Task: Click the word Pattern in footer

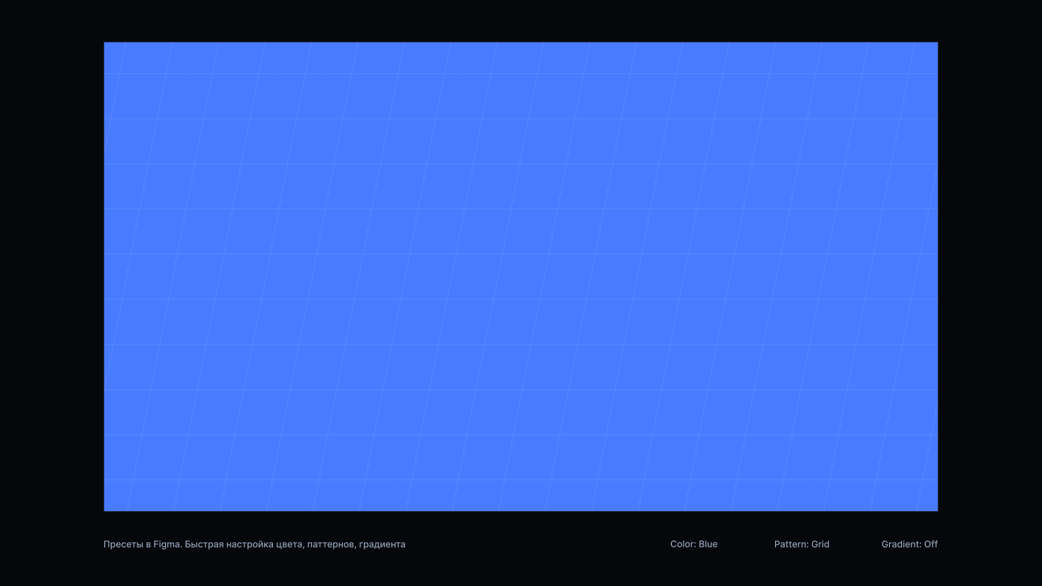Action: 791,544
